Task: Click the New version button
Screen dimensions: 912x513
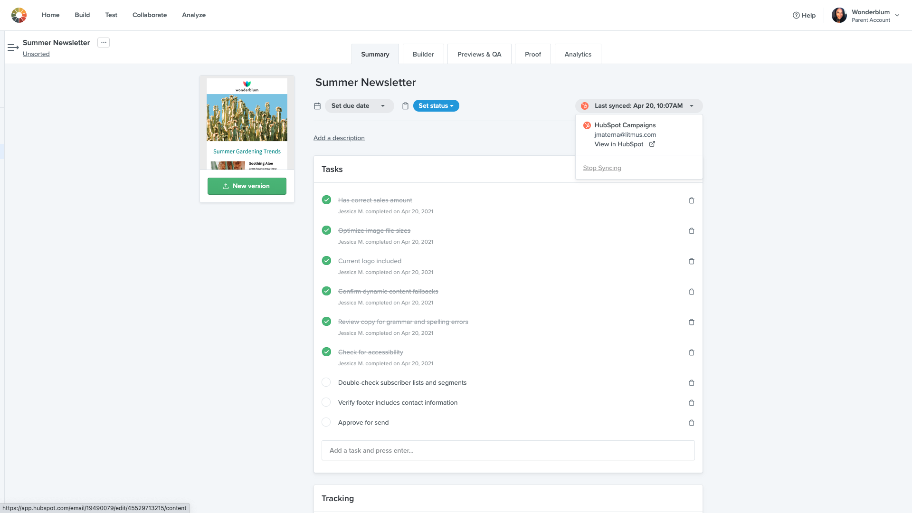Action: click(x=247, y=186)
